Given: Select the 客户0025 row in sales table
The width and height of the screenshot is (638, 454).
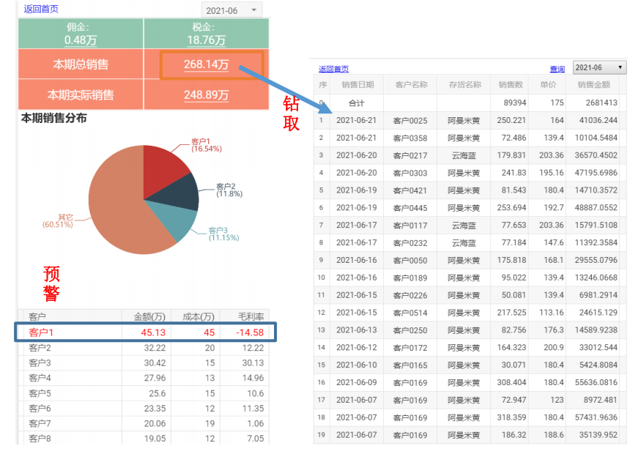Looking at the screenshot, I should point(409,120).
